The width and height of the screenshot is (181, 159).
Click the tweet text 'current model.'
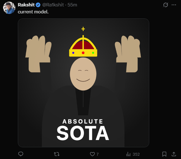(x=33, y=12)
